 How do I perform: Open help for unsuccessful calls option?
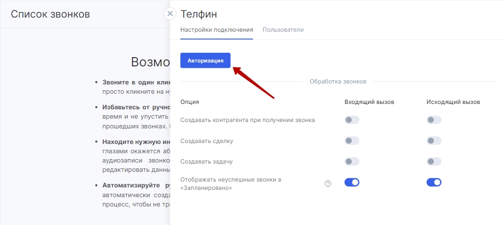pyautogui.click(x=328, y=184)
